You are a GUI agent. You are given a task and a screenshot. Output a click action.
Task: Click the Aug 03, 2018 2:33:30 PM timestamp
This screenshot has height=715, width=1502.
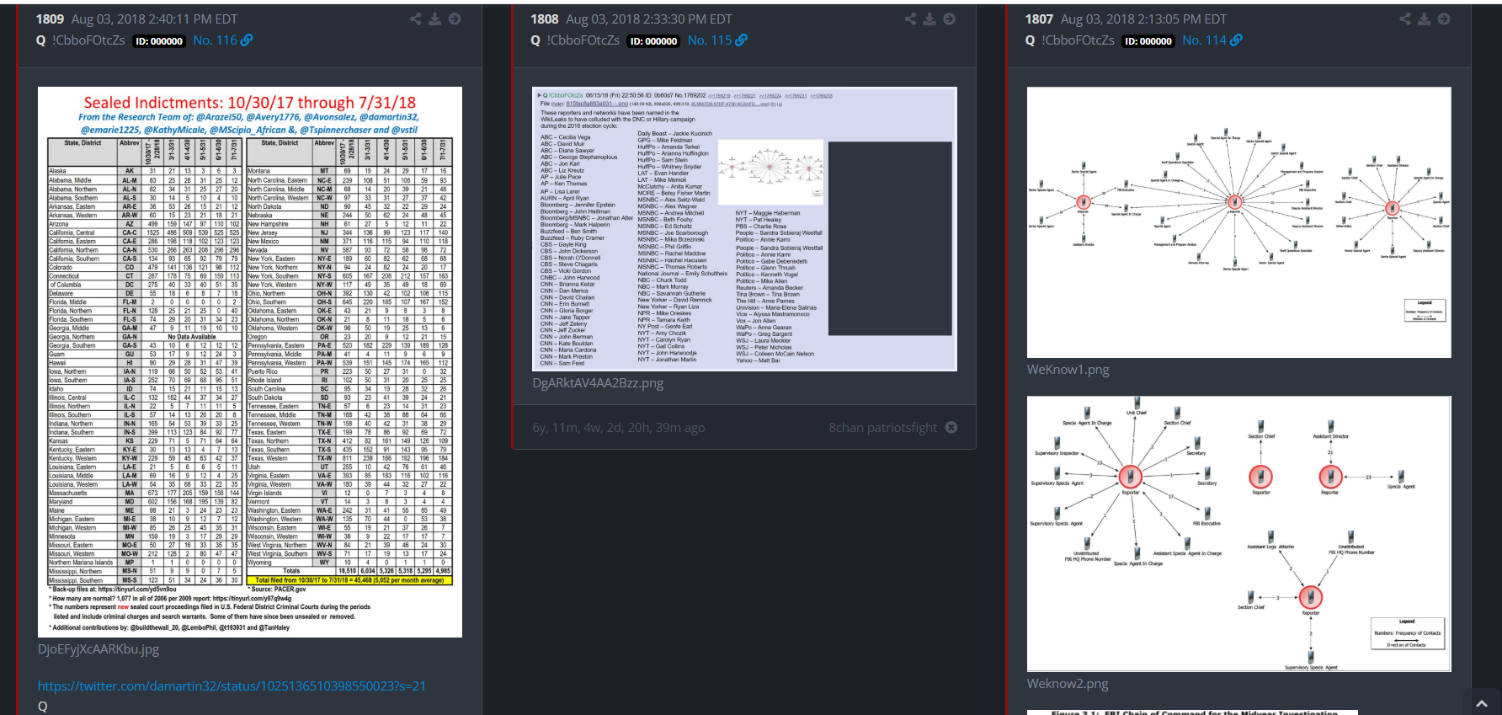pos(649,19)
